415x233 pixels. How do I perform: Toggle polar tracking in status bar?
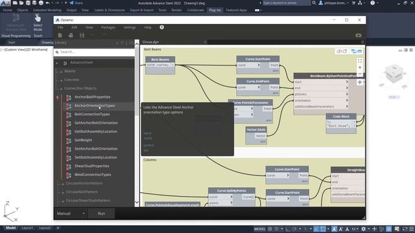(x=294, y=229)
